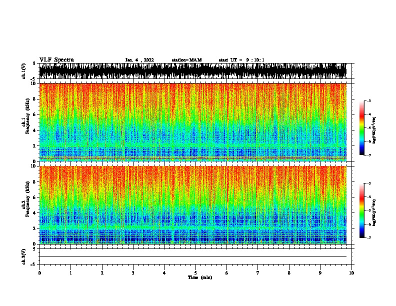This screenshot has height=306, width=396.
Task: Click the "2" kHz tick of ch.2 spectrogram
Action: (35, 228)
